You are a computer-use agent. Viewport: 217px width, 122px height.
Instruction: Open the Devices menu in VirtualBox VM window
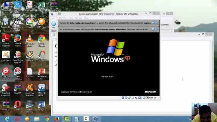click(78, 18)
